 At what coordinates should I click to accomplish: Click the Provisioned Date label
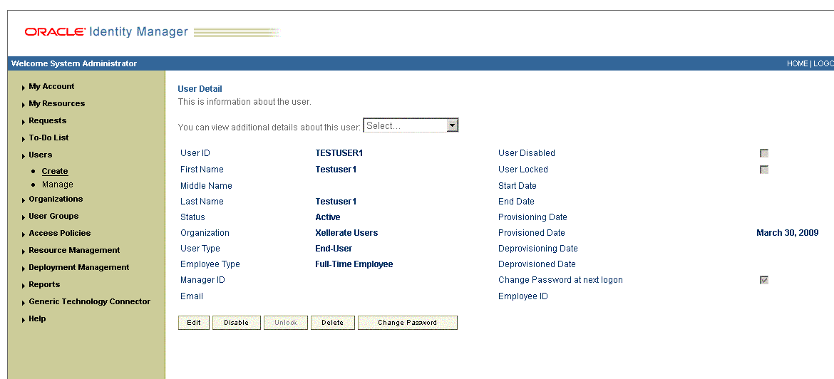coord(531,233)
